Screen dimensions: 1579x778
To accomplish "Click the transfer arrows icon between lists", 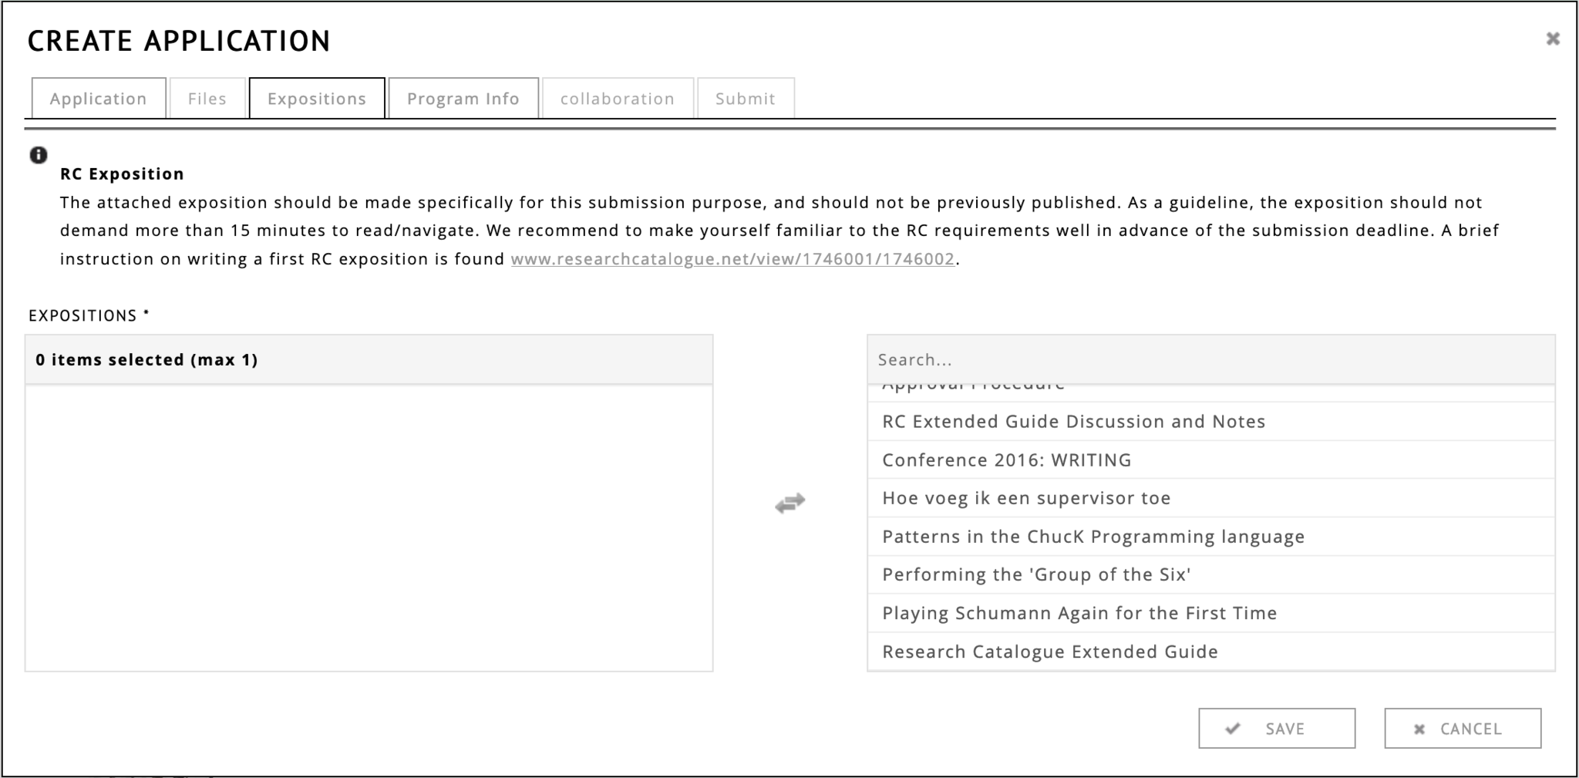I will click(x=789, y=504).
